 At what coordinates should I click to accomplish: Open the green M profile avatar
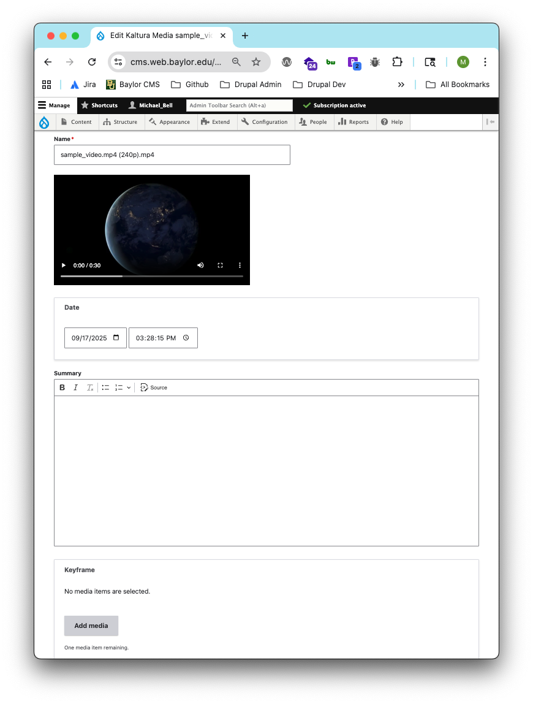pos(463,62)
